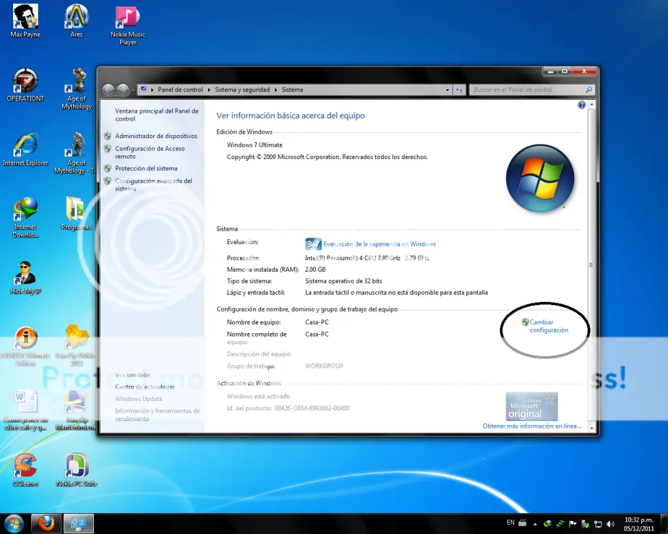Expand the arrow before Panel de control
Image resolution: width=668 pixels, height=534 pixels.
point(153,90)
